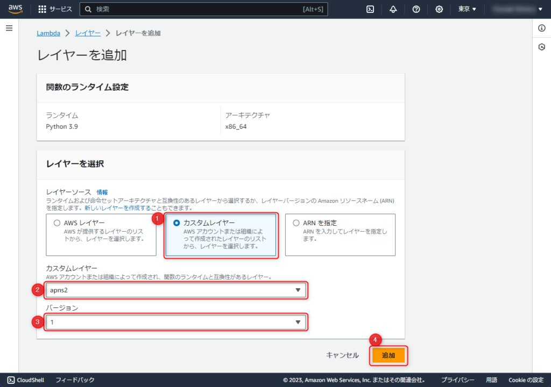This screenshot has width=551, height=387.
Task: Click the レイヤーを選択 heading
Action: coord(75,163)
